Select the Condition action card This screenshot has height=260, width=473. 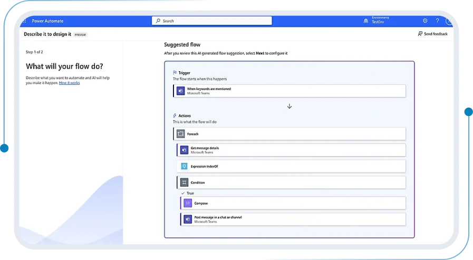pyautogui.click(x=291, y=182)
